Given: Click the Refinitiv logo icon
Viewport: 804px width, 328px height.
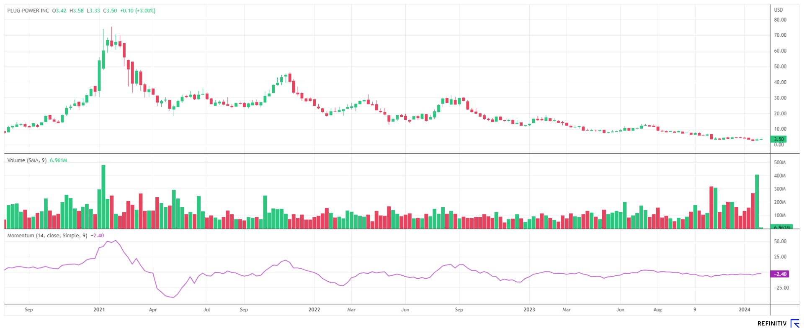Looking at the screenshot, I should [794, 323].
